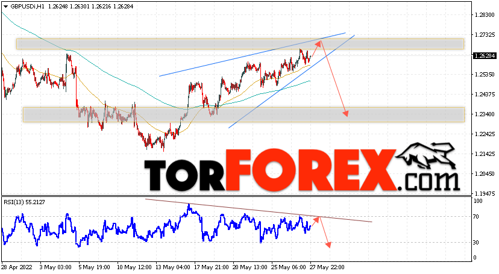Click the 1.22425 price axis label
The height and width of the screenshot is (274, 499).
pyautogui.click(x=485, y=134)
